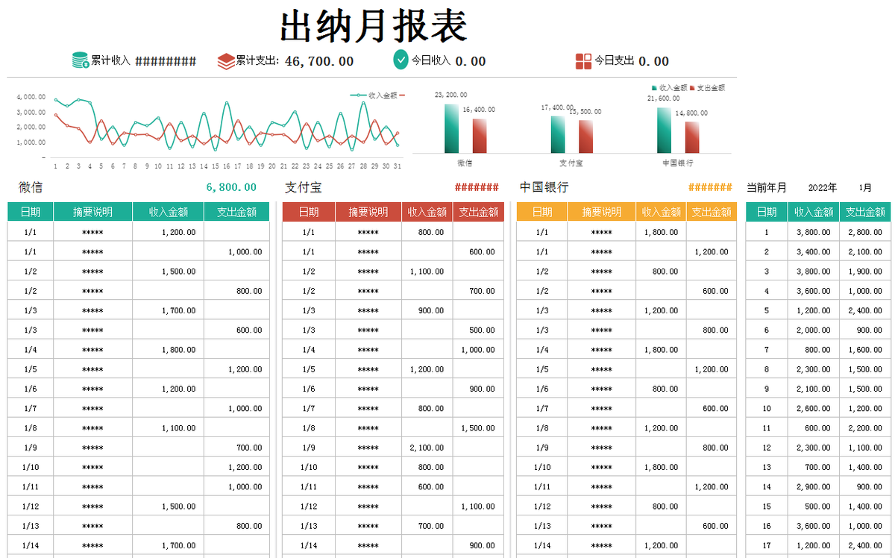Click the red 微信 bar labeled 16,400.00
Viewport: 895px width, 558px height.
click(480, 137)
